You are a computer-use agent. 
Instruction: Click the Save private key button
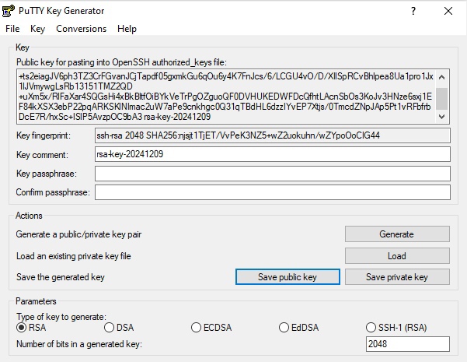[397, 277]
